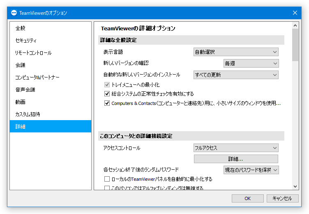
Task: Switch to the 会議 category
Action: (51, 65)
